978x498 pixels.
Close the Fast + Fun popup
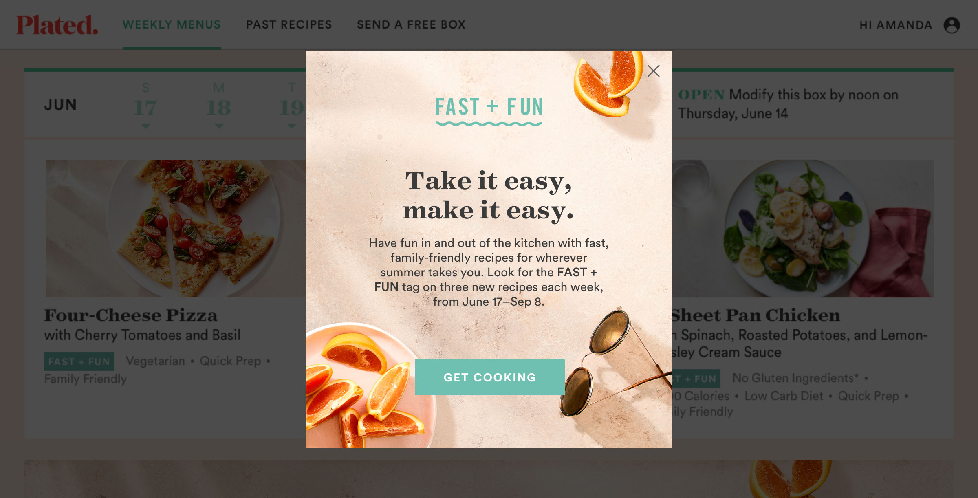[x=654, y=71]
